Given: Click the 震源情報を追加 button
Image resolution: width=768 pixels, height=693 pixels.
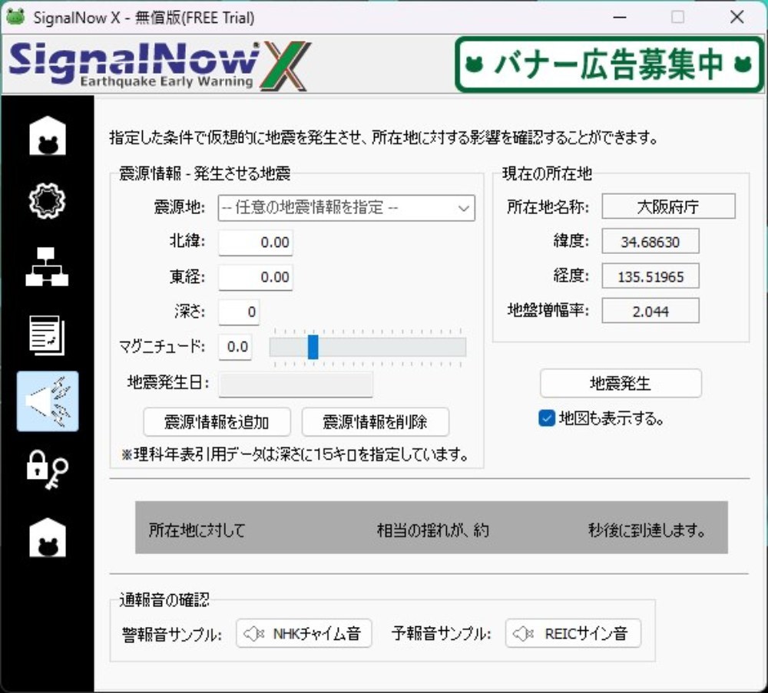Looking at the screenshot, I should (217, 422).
